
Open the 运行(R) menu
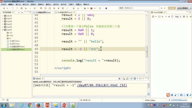pos(56,4)
